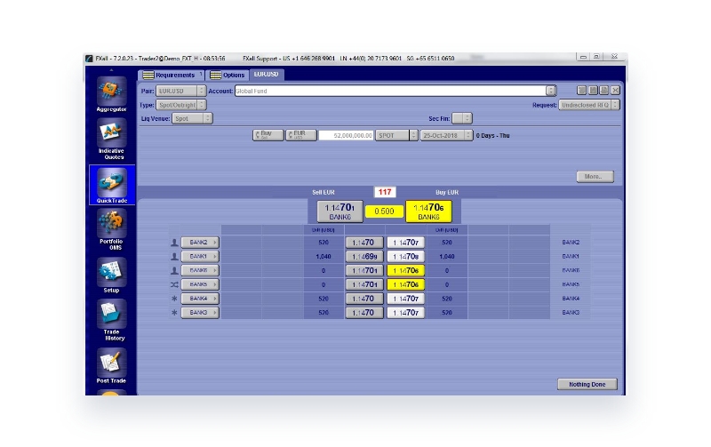The image size is (711, 447).
Task: Click the Setup sidebar icon
Action: [x=111, y=271]
